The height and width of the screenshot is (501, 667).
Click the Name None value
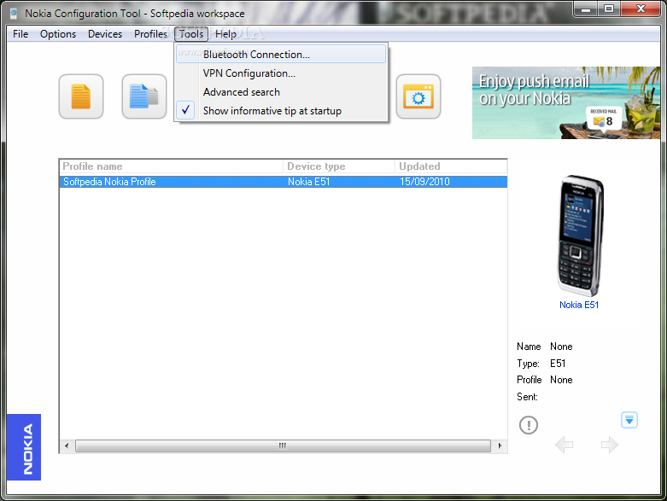click(561, 347)
